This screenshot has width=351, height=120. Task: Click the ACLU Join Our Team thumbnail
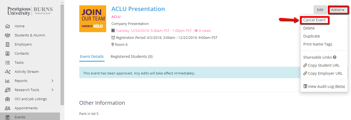coord(93,19)
